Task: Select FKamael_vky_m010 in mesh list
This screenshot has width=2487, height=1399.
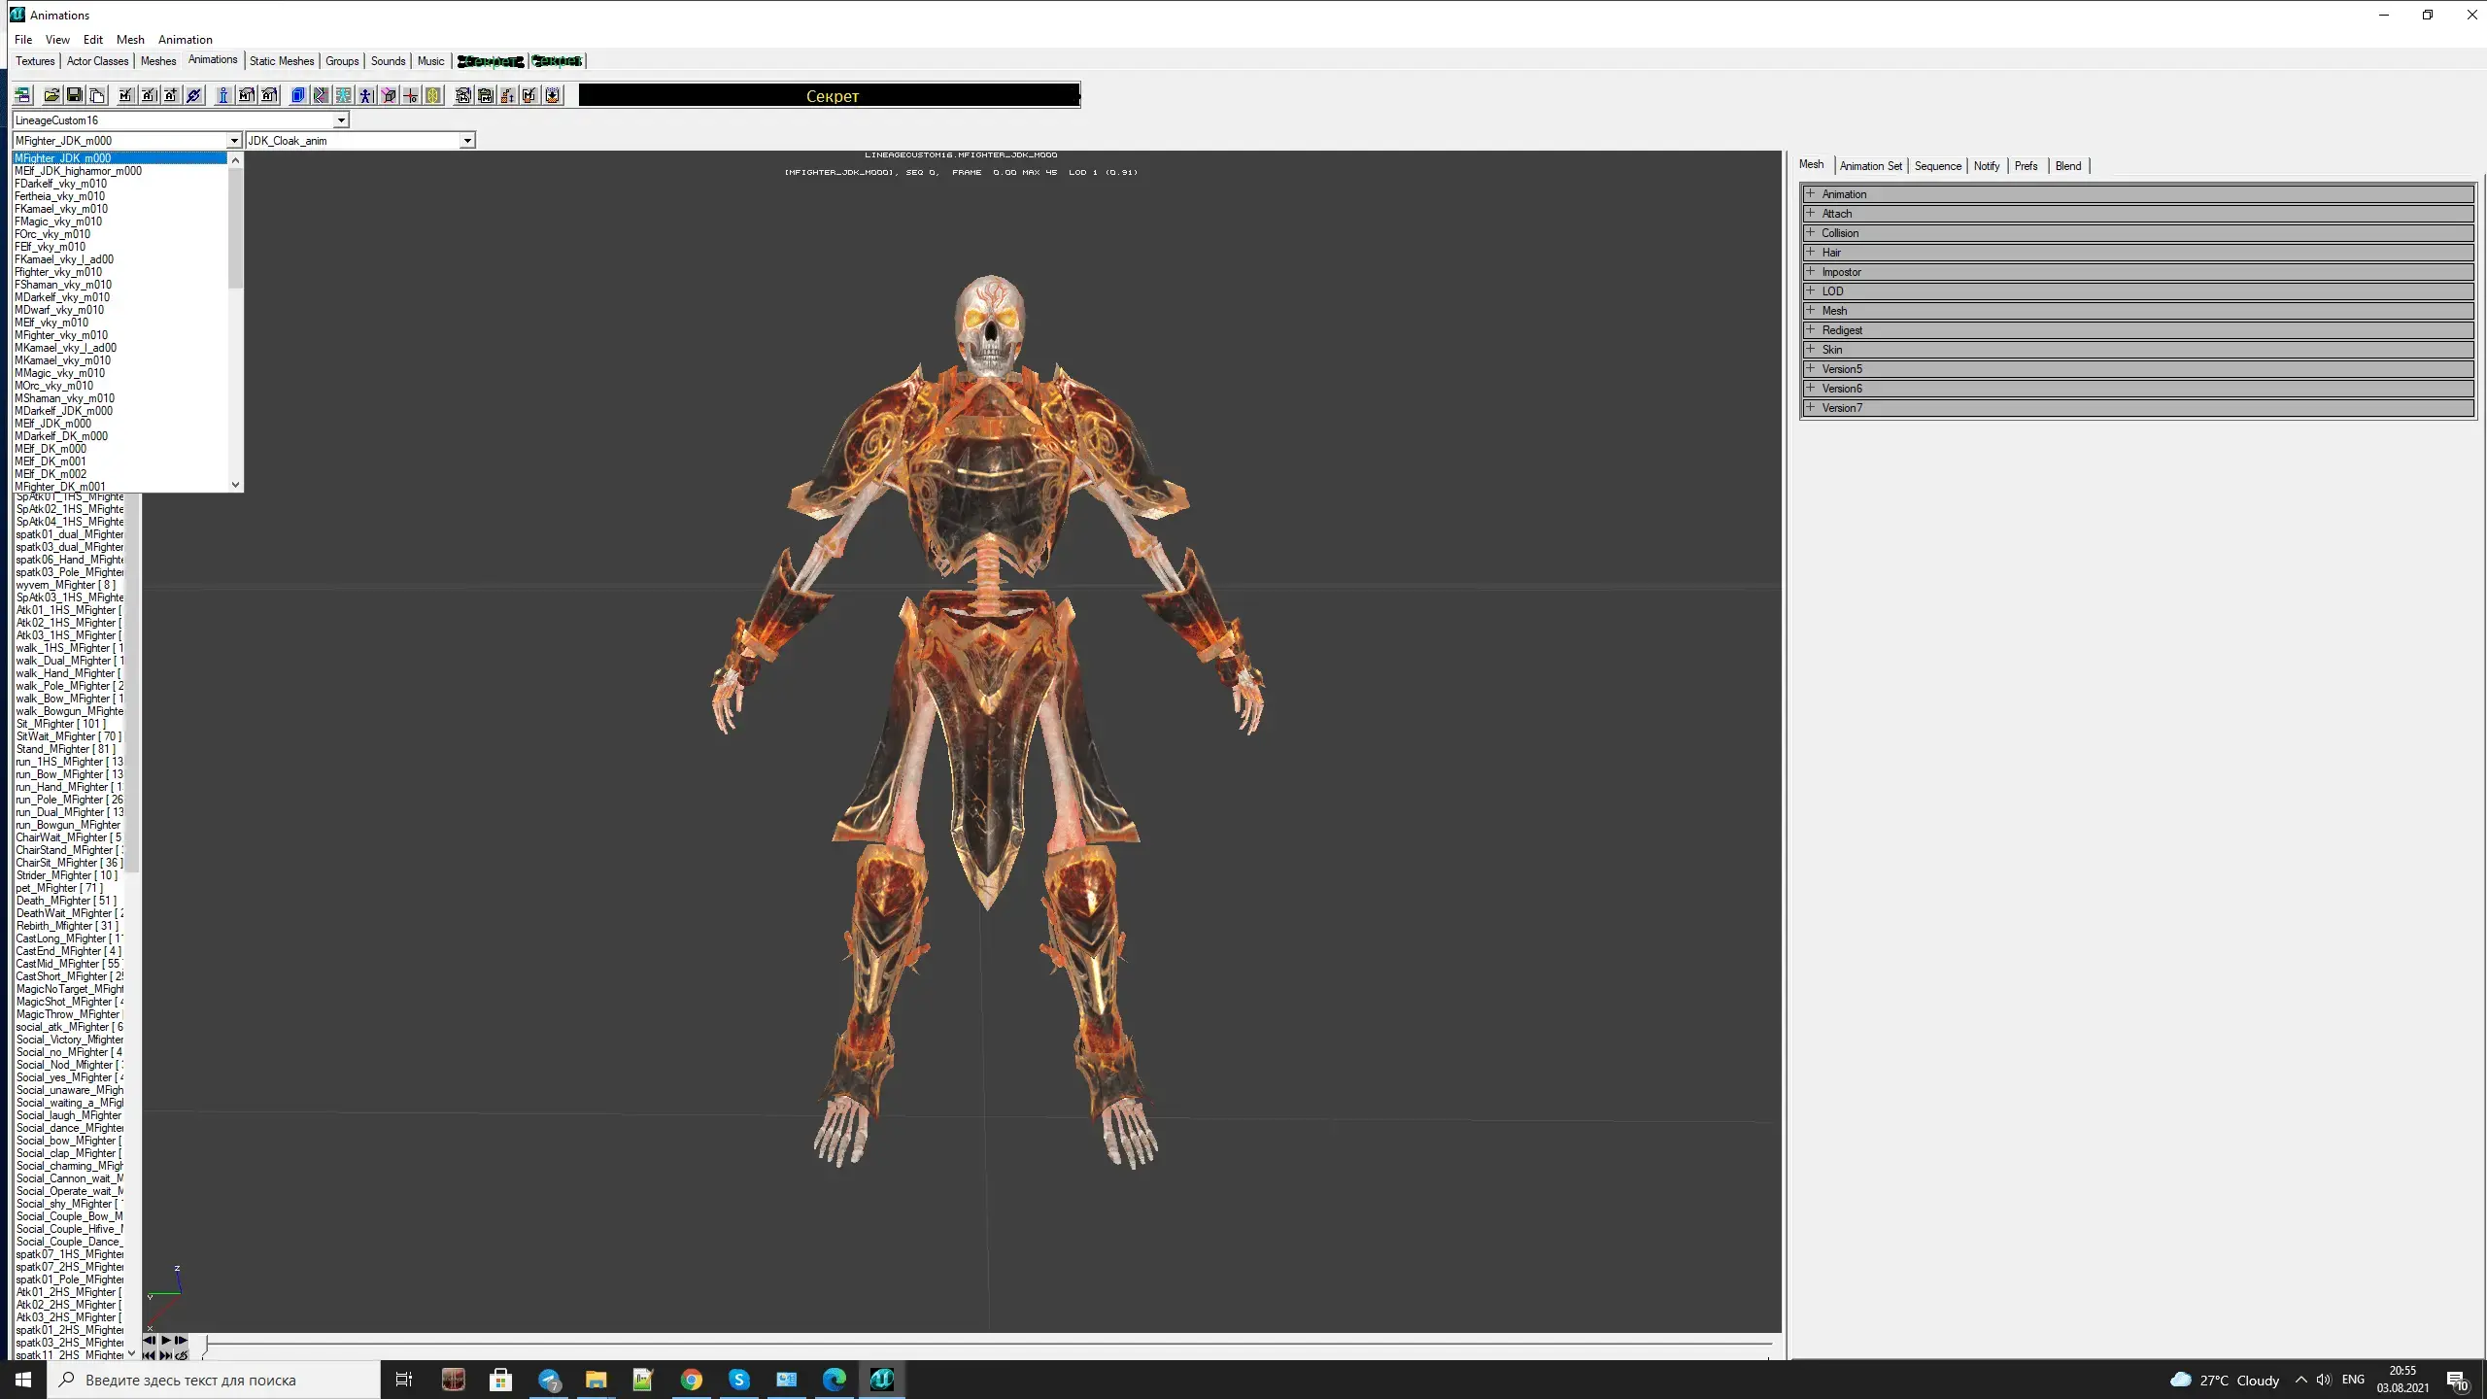Action: point(119,209)
